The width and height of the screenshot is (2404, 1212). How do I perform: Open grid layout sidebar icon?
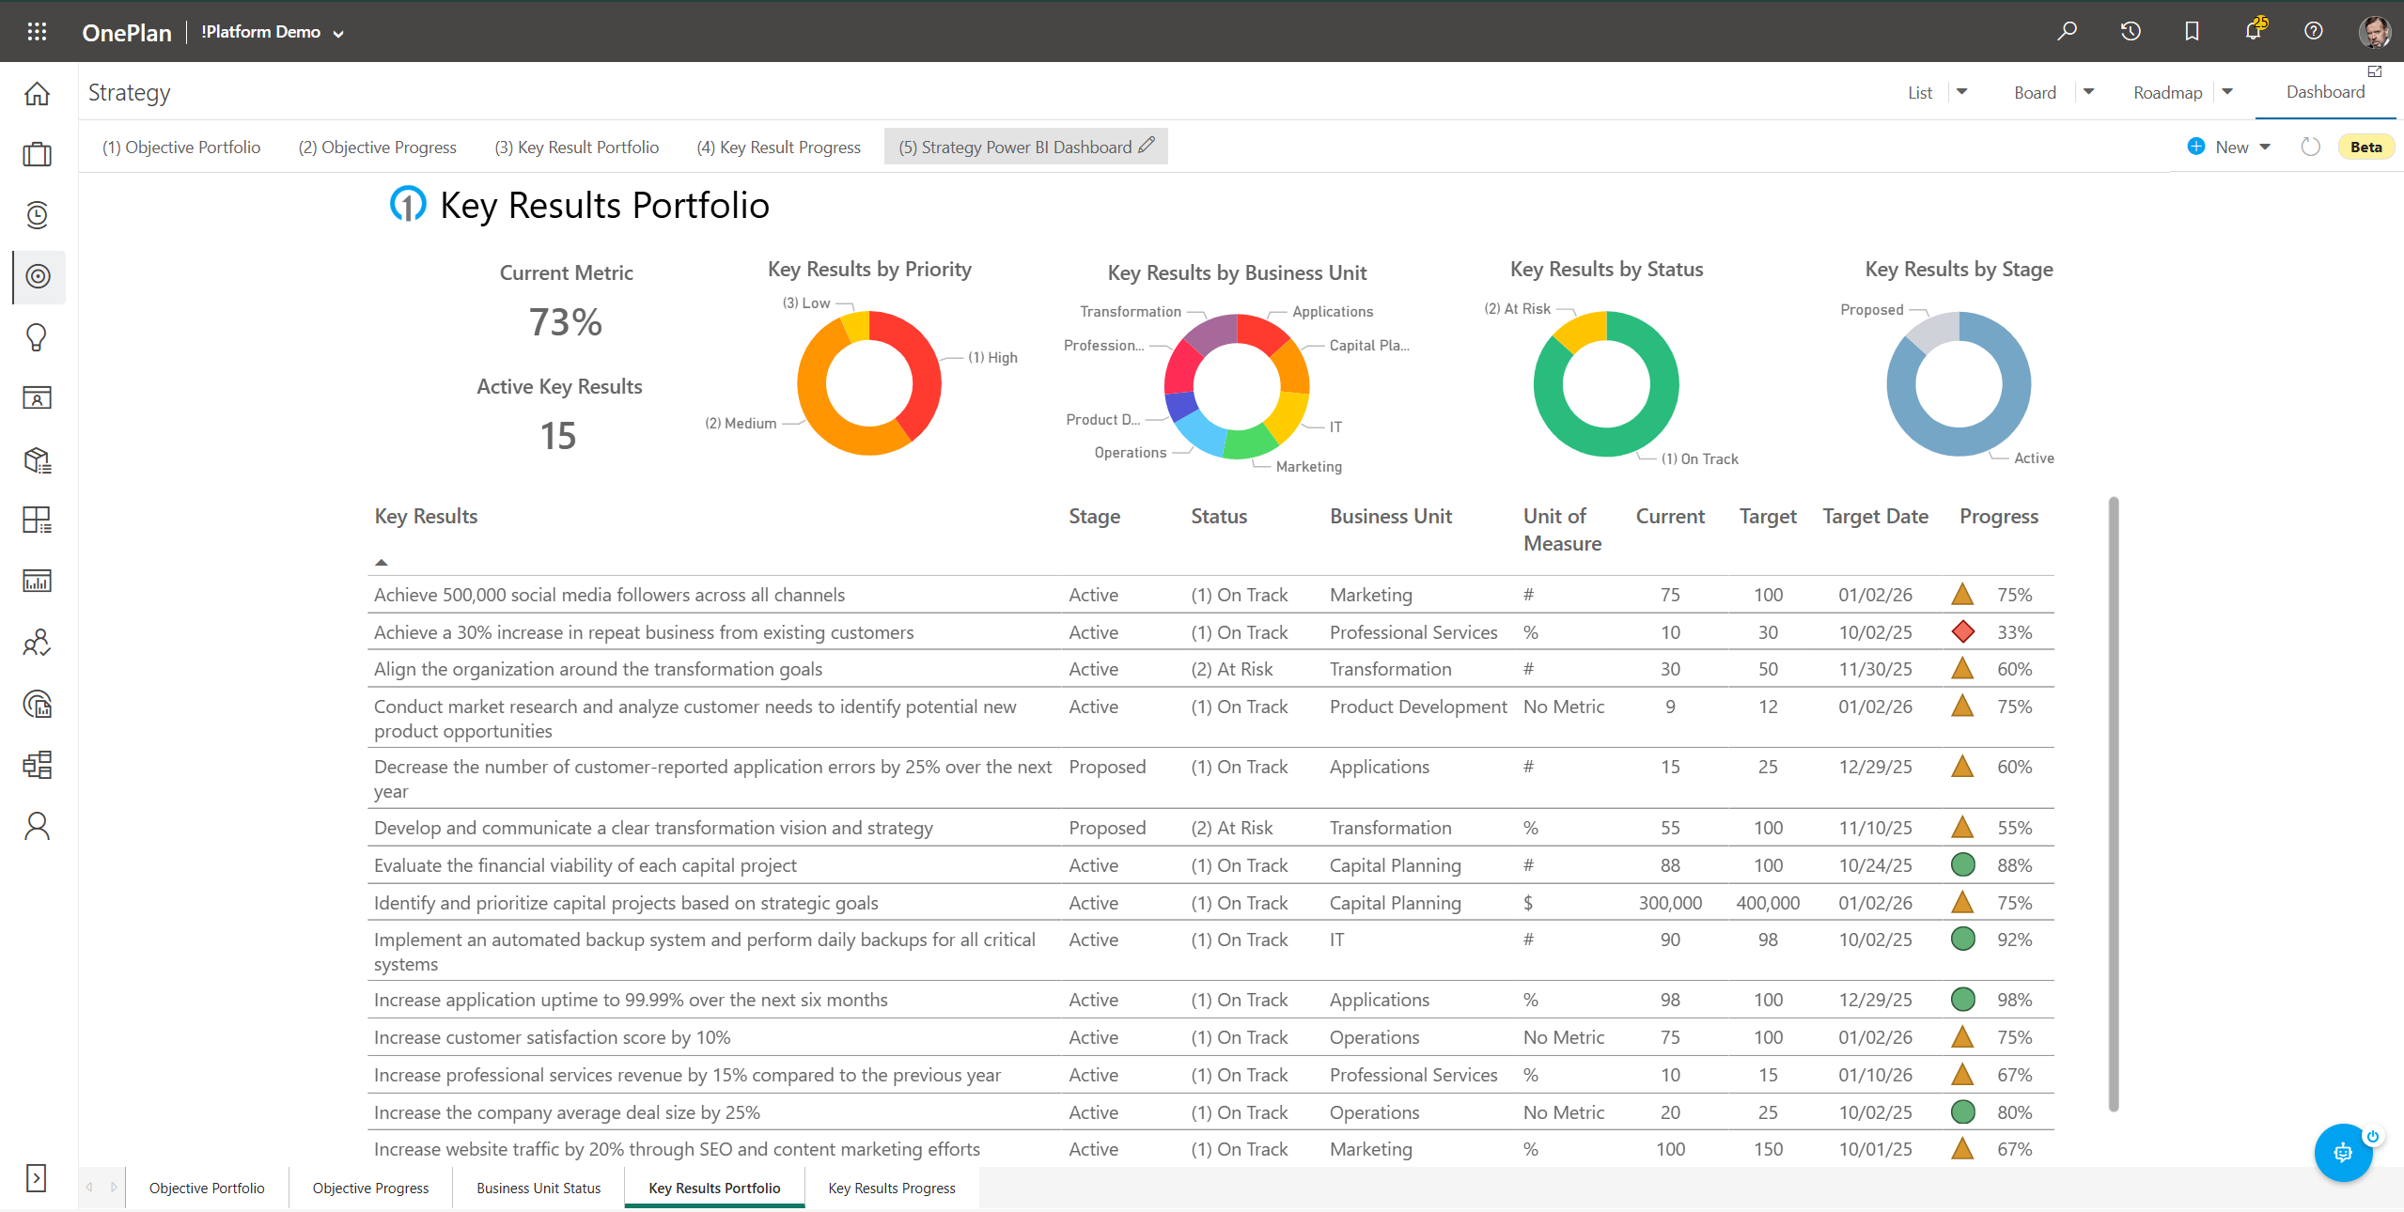point(37,520)
